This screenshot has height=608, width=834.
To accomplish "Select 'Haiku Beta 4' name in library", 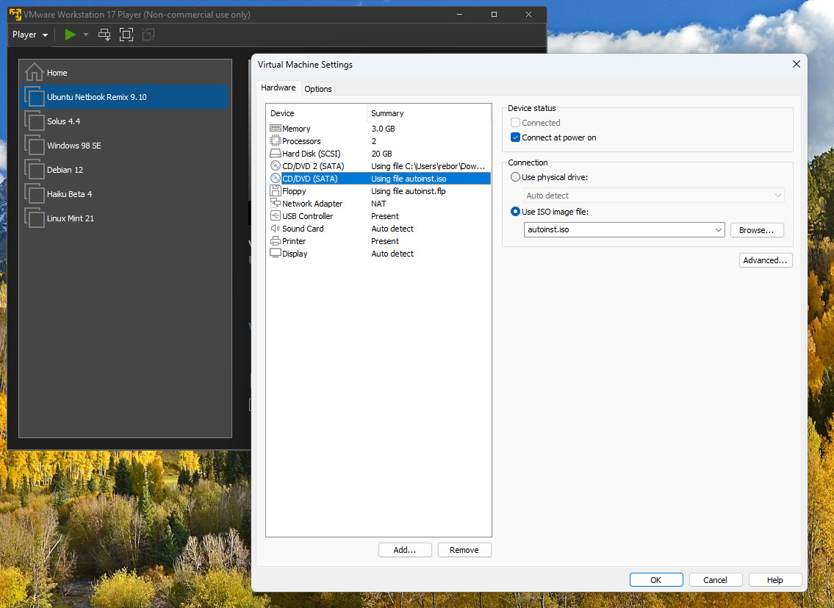I will 69,194.
